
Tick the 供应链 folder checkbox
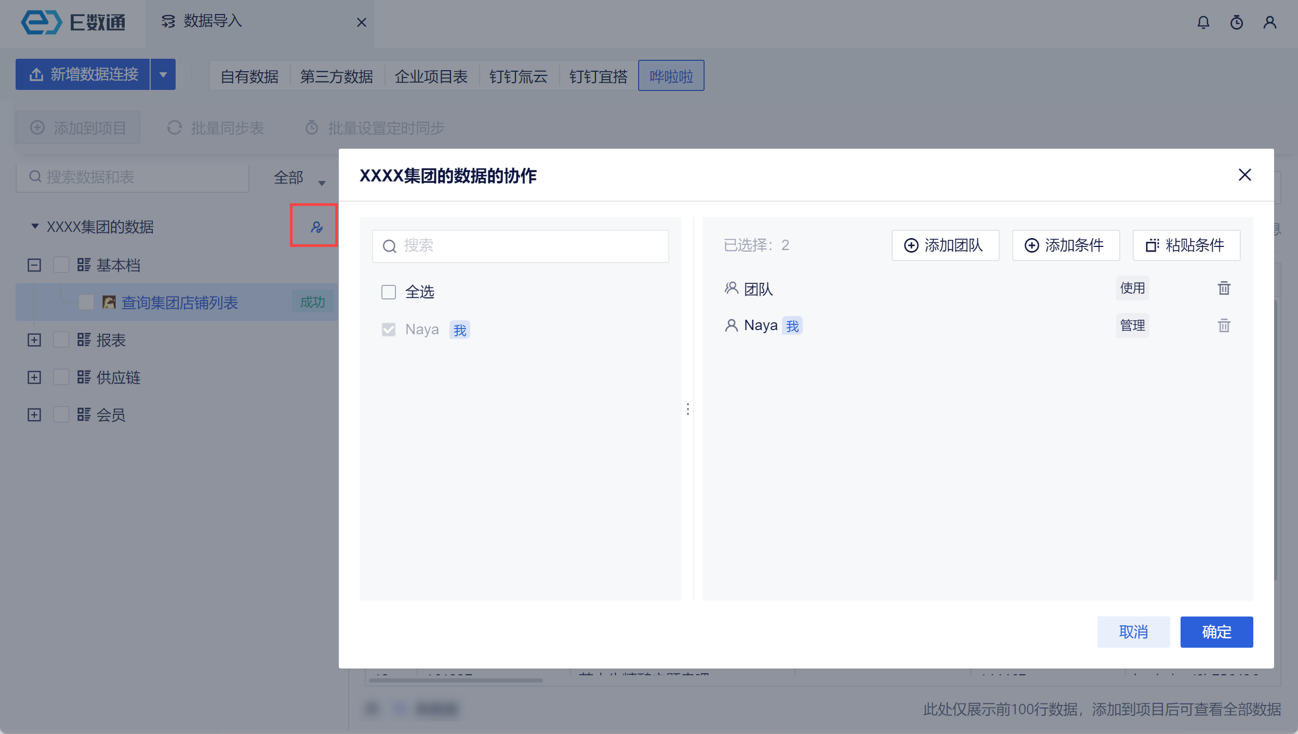click(x=61, y=377)
